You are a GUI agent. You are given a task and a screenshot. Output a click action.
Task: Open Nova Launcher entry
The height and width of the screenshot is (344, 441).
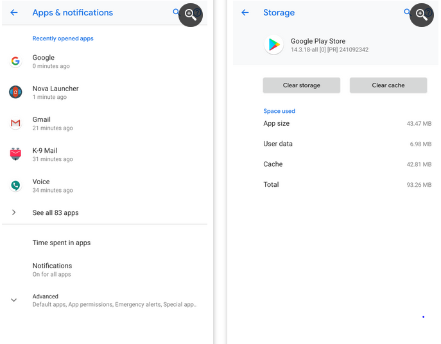[105, 92]
